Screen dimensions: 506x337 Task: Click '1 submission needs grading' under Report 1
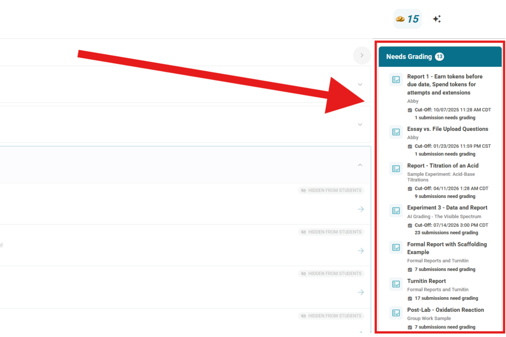445,118
